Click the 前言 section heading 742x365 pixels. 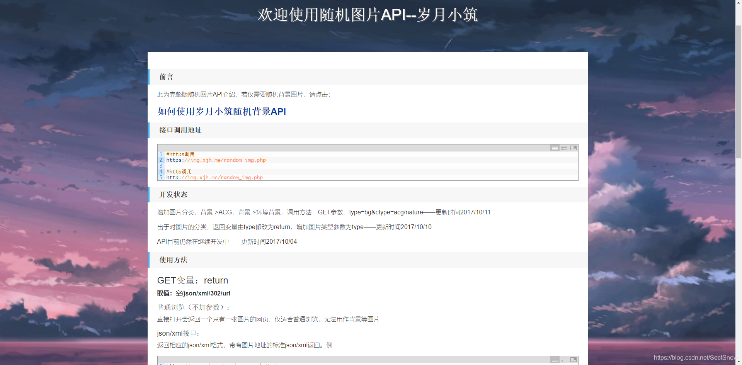click(x=166, y=77)
